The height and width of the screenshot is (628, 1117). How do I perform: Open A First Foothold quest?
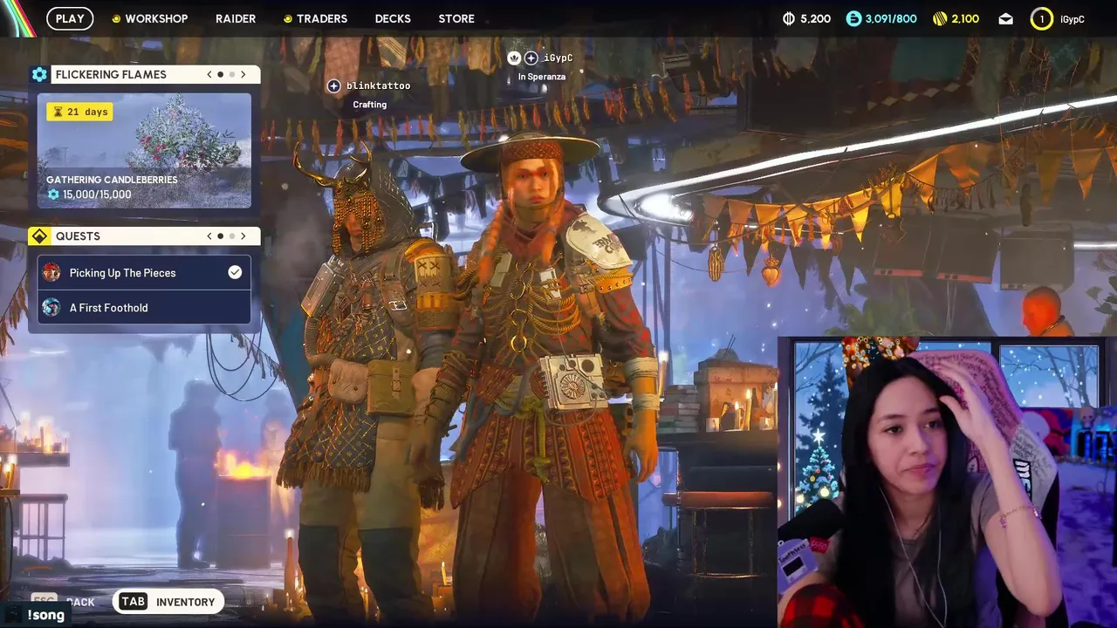tap(144, 307)
